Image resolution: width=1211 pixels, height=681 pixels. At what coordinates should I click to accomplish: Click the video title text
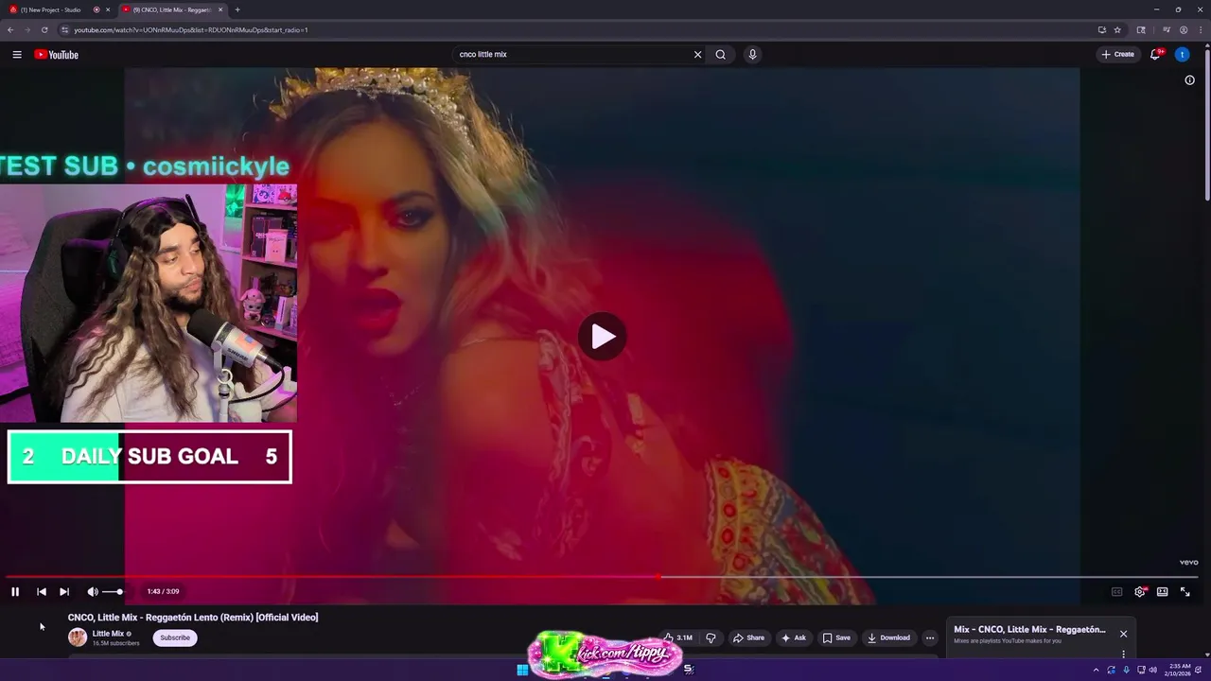coord(193,618)
